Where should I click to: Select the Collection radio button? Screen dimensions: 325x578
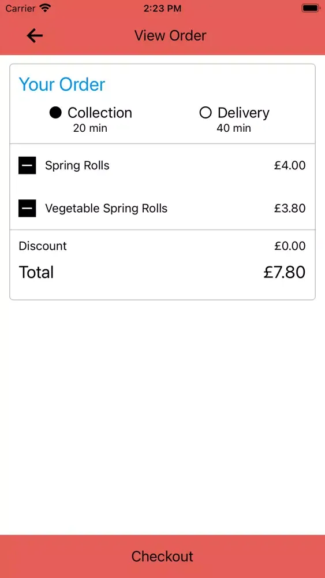(x=55, y=113)
